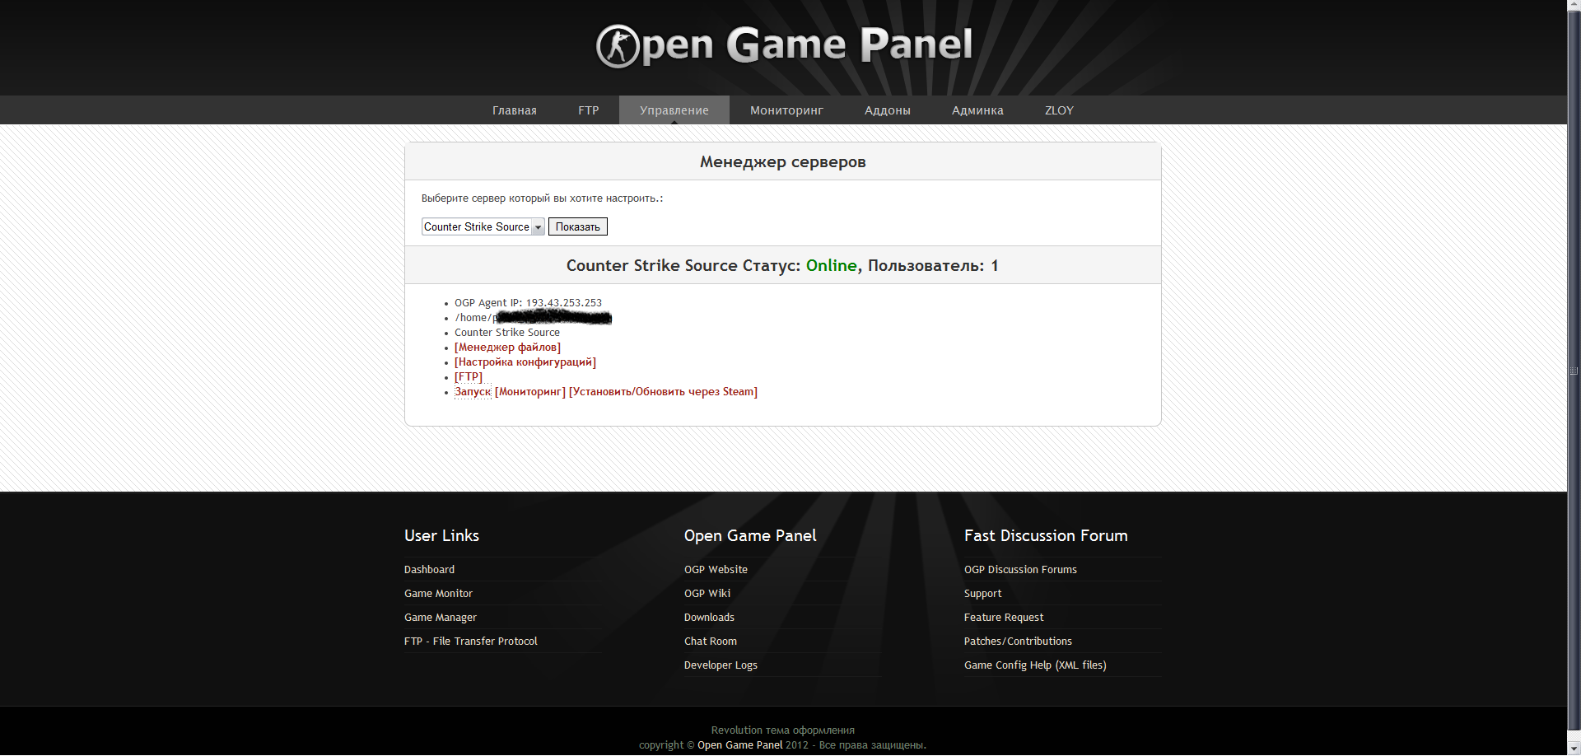The height and width of the screenshot is (756, 1581).
Task: Click the Open Game Panel logo
Action: (783, 45)
